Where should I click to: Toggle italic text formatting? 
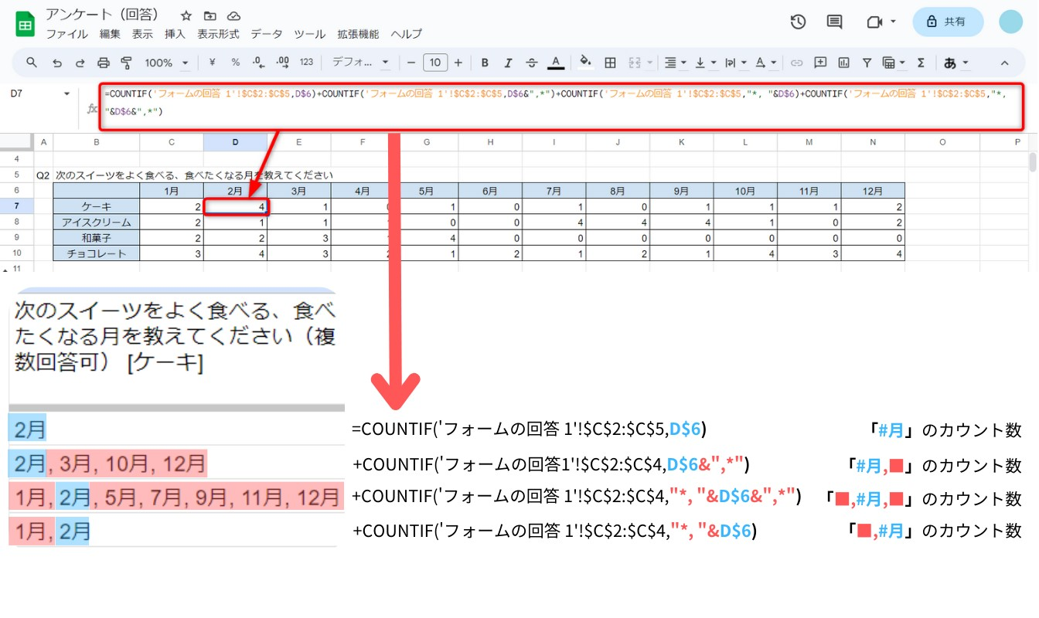(508, 63)
